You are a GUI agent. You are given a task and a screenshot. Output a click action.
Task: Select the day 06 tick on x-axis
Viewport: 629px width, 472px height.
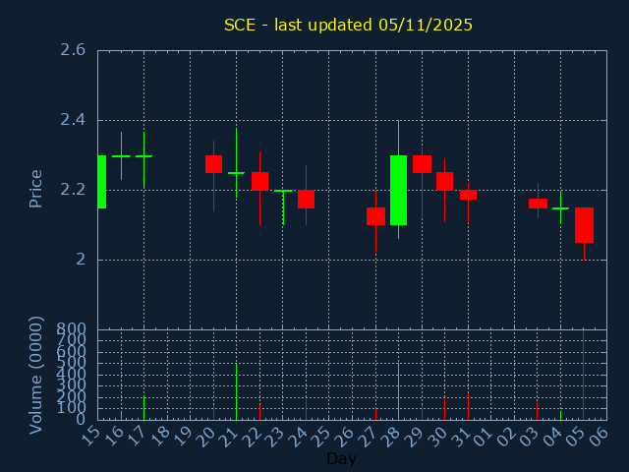[600, 435]
